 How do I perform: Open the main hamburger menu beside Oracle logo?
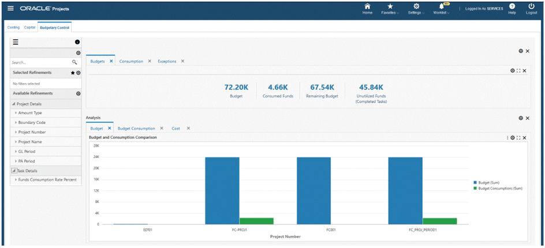point(10,9)
